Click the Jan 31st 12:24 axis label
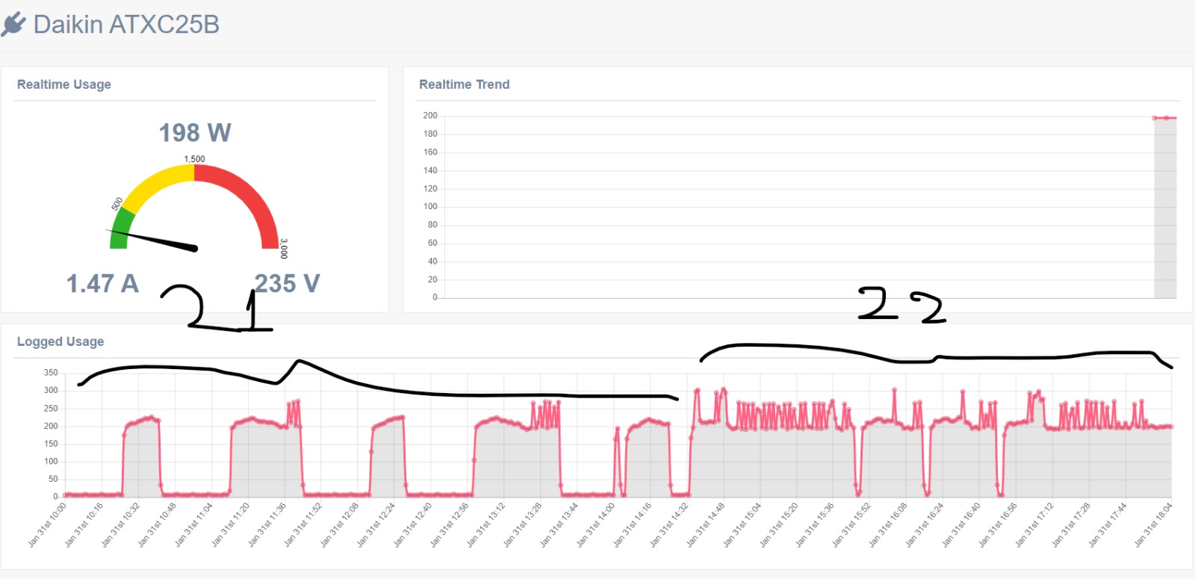Viewport: 1195px width, 579px height. (x=376, y=524)
